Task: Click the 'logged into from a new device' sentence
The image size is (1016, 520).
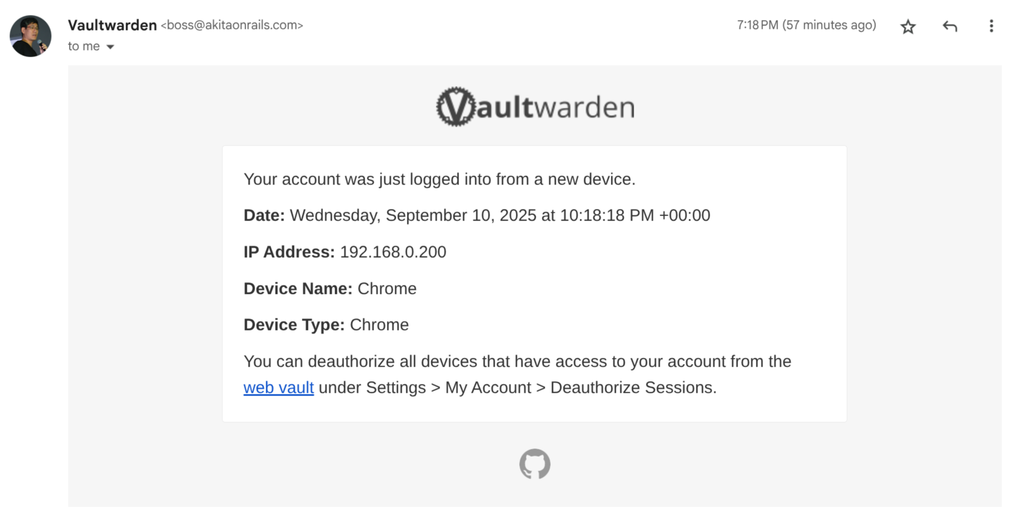Action: point(439,179)
